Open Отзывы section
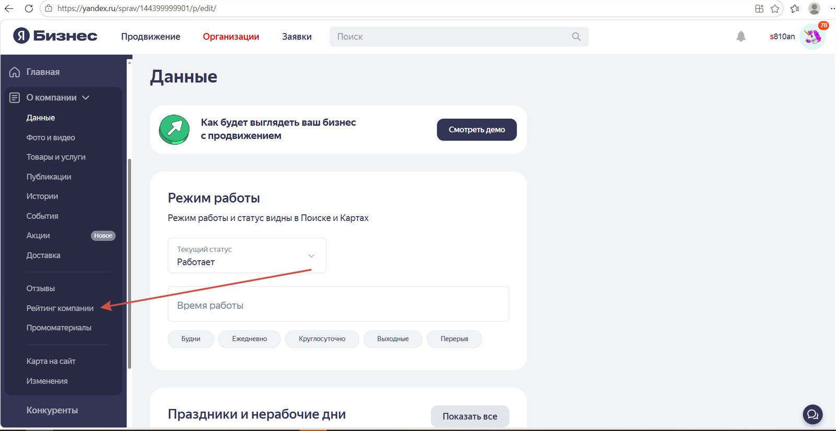 pos(41,288)
